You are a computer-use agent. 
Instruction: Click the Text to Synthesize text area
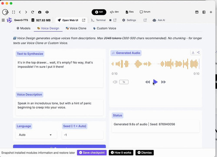coord(59,73)
